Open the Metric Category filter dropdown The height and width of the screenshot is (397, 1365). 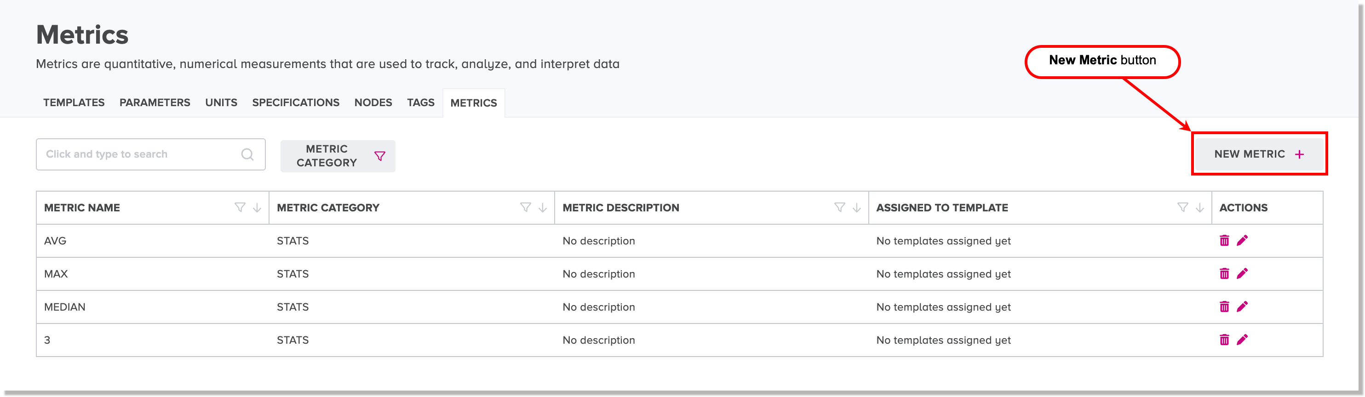(338, 156)
